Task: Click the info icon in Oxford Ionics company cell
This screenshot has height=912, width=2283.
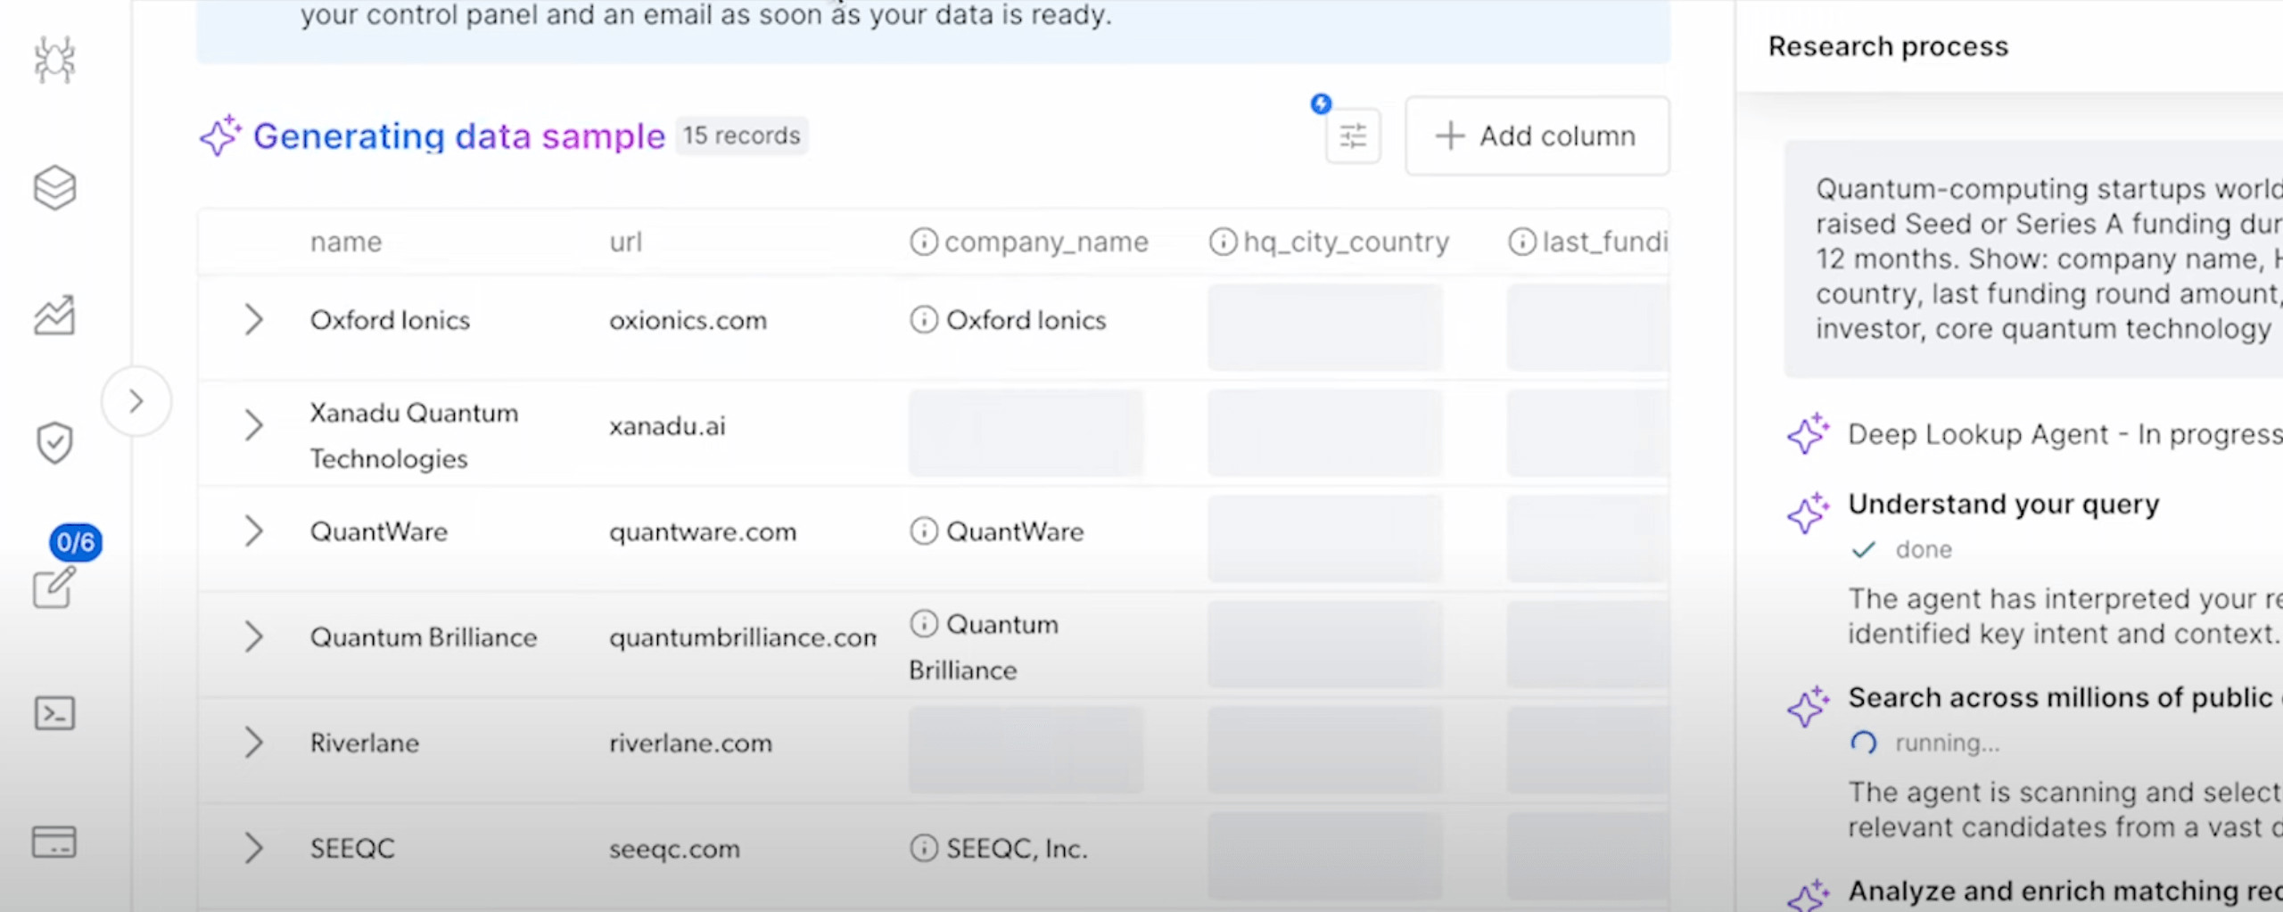Action: click(924, 319)
